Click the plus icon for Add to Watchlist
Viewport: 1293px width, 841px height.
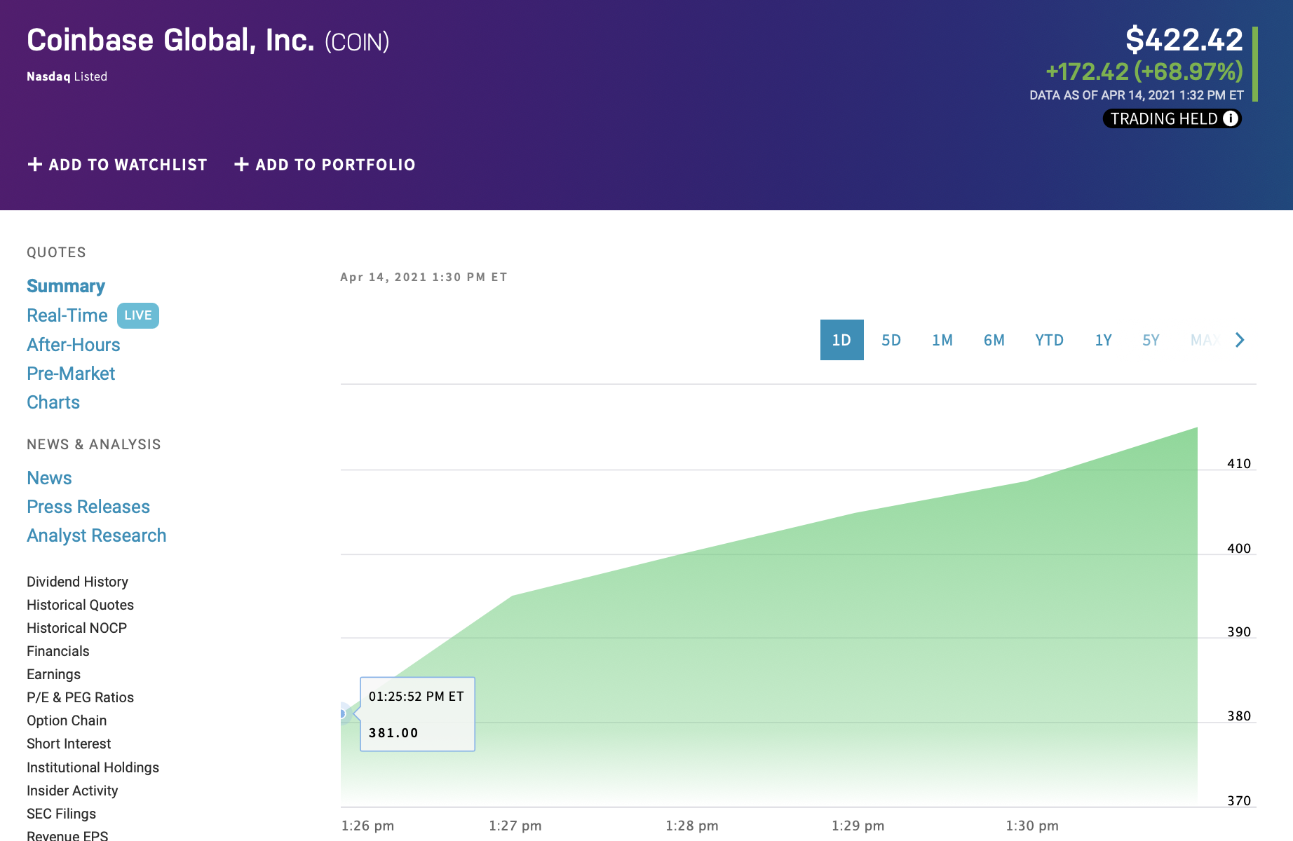tap(34, 164)
